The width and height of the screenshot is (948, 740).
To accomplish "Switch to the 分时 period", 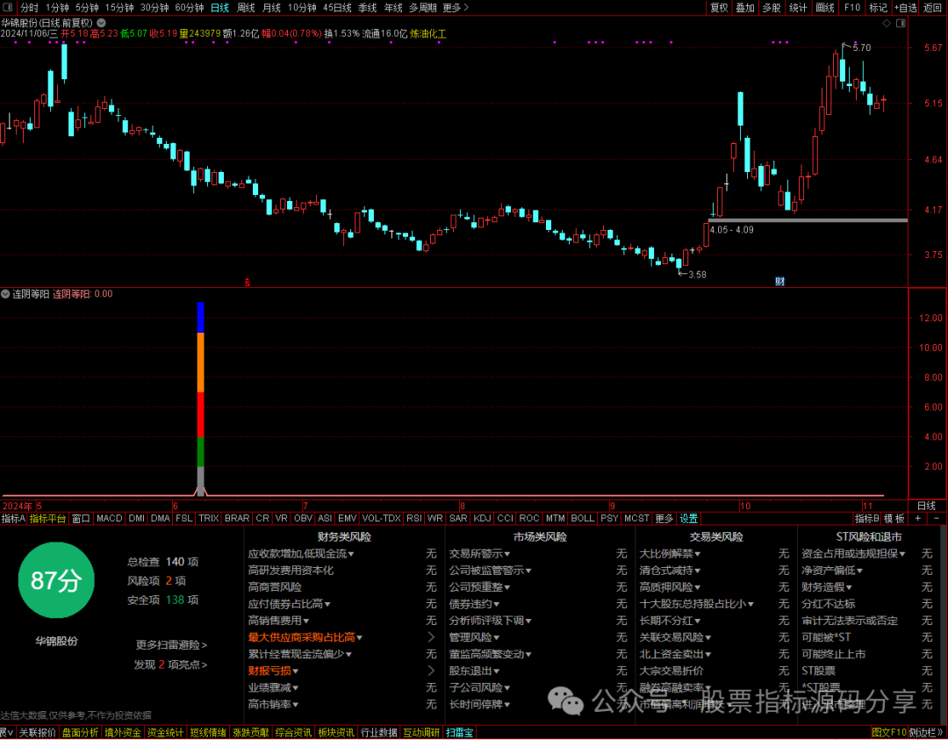I will [x=29, y=8].
